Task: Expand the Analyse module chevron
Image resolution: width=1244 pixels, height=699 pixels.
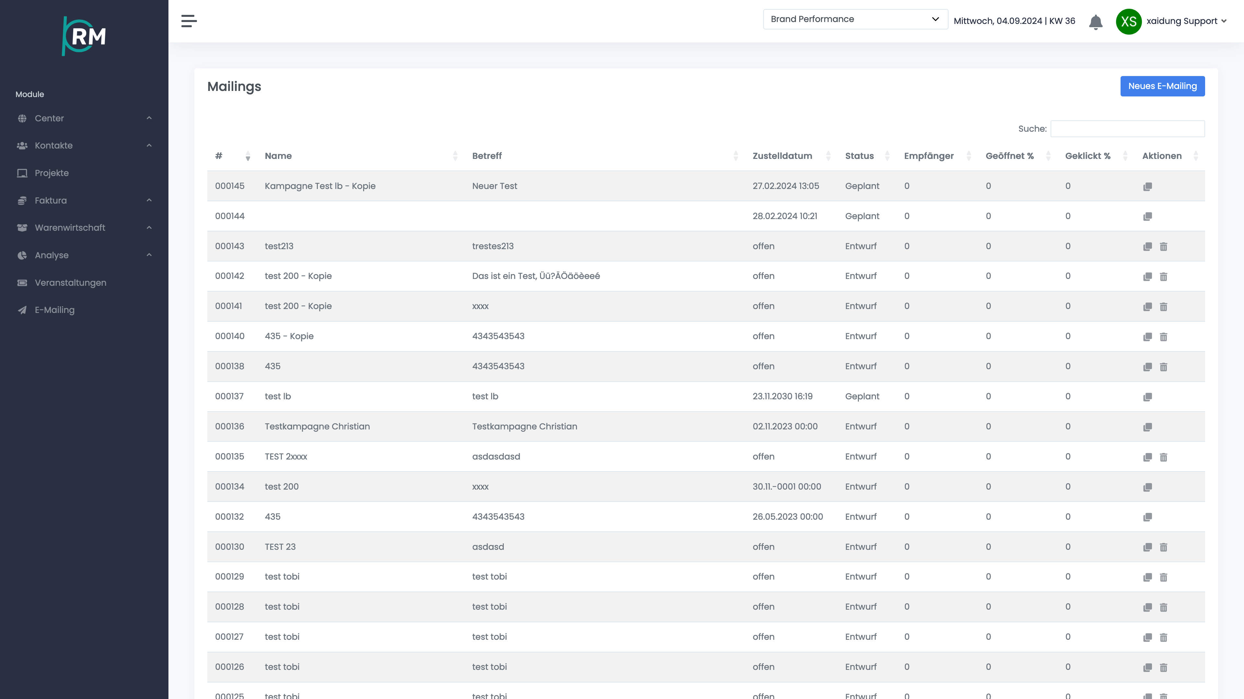Action: [149, 255]
